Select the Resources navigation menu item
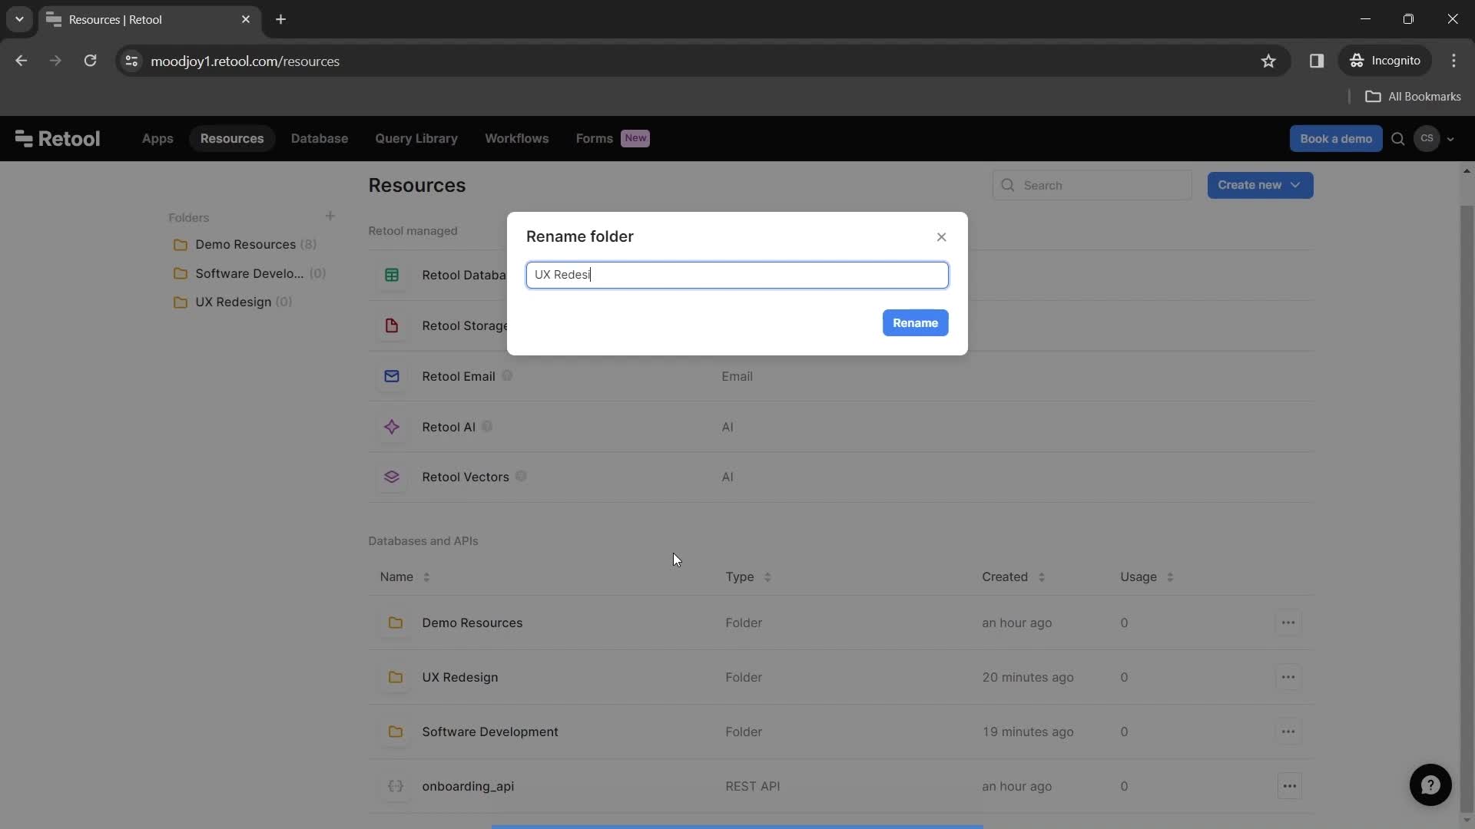 (231, 137)
